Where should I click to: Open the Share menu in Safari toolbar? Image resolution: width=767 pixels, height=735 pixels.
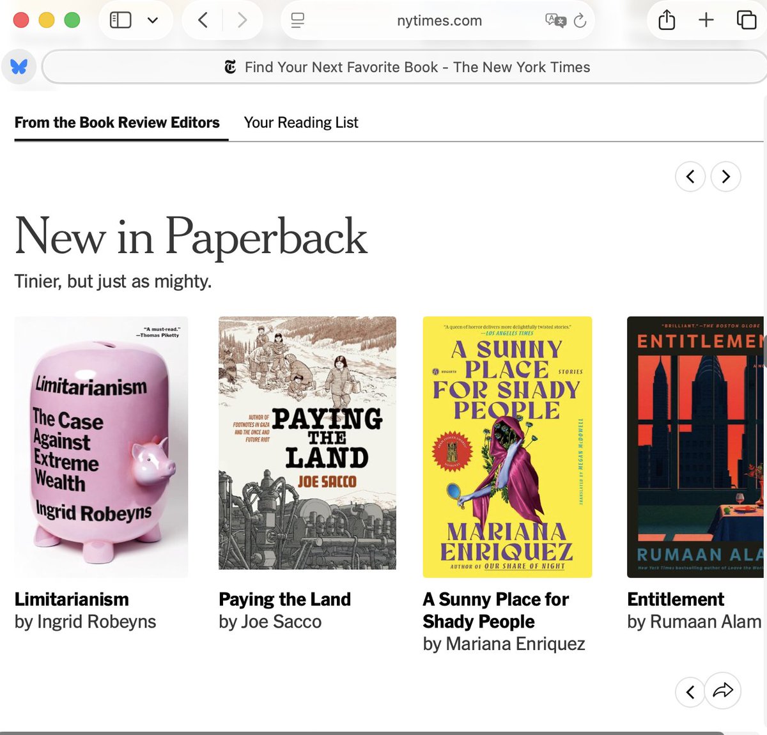click(667, 20)
